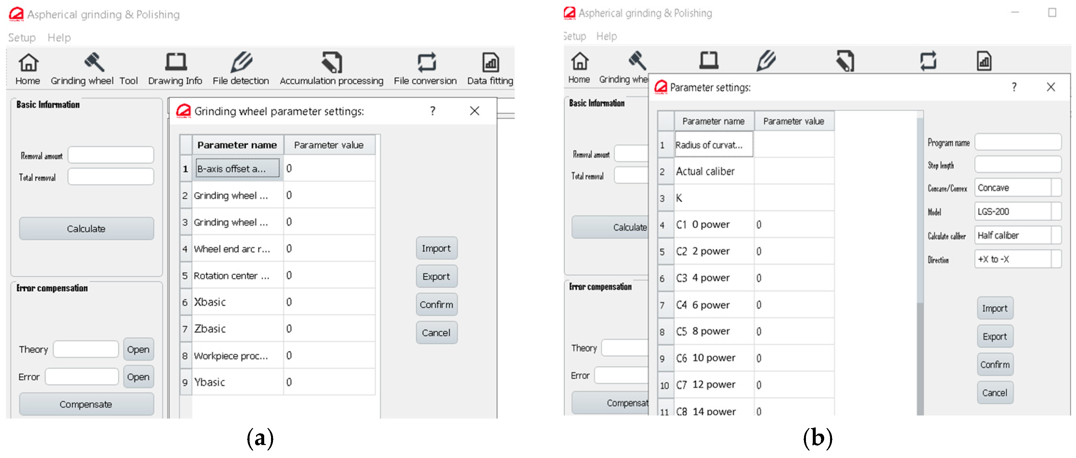Click Import in Grinding wheel parameter dialog

[x=436, y=249]
